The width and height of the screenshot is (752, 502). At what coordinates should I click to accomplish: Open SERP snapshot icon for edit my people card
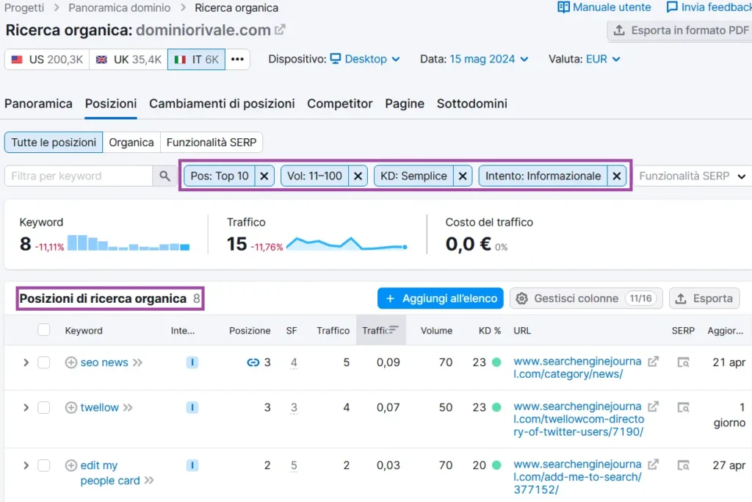pos(684,465)
